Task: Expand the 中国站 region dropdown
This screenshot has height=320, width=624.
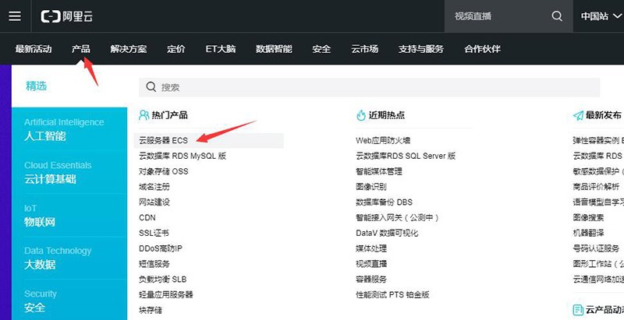Action: tap(601, 16)
